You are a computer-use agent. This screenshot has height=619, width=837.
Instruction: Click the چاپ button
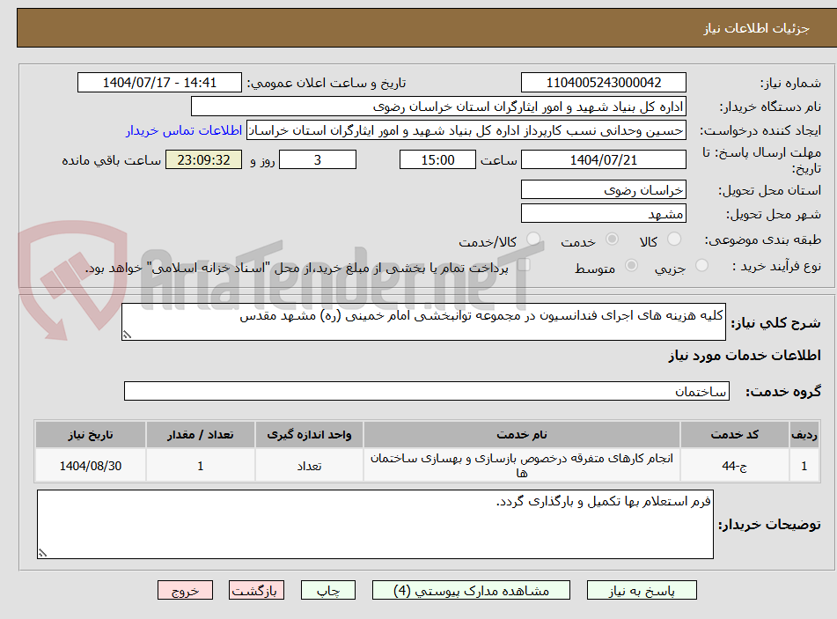(x=327, y=590)
